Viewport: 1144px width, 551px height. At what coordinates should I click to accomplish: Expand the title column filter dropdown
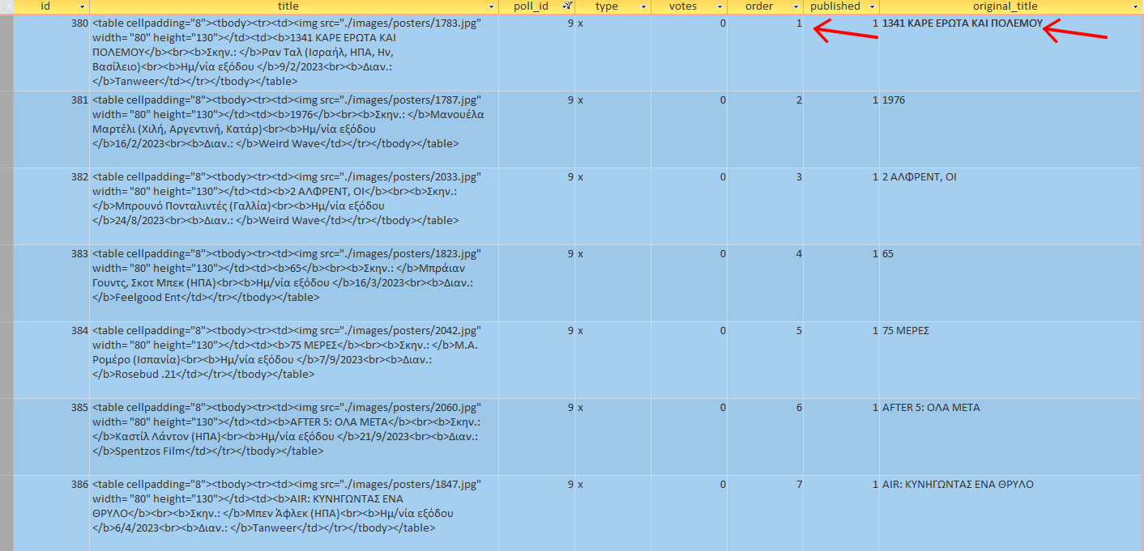click(491, 6)
